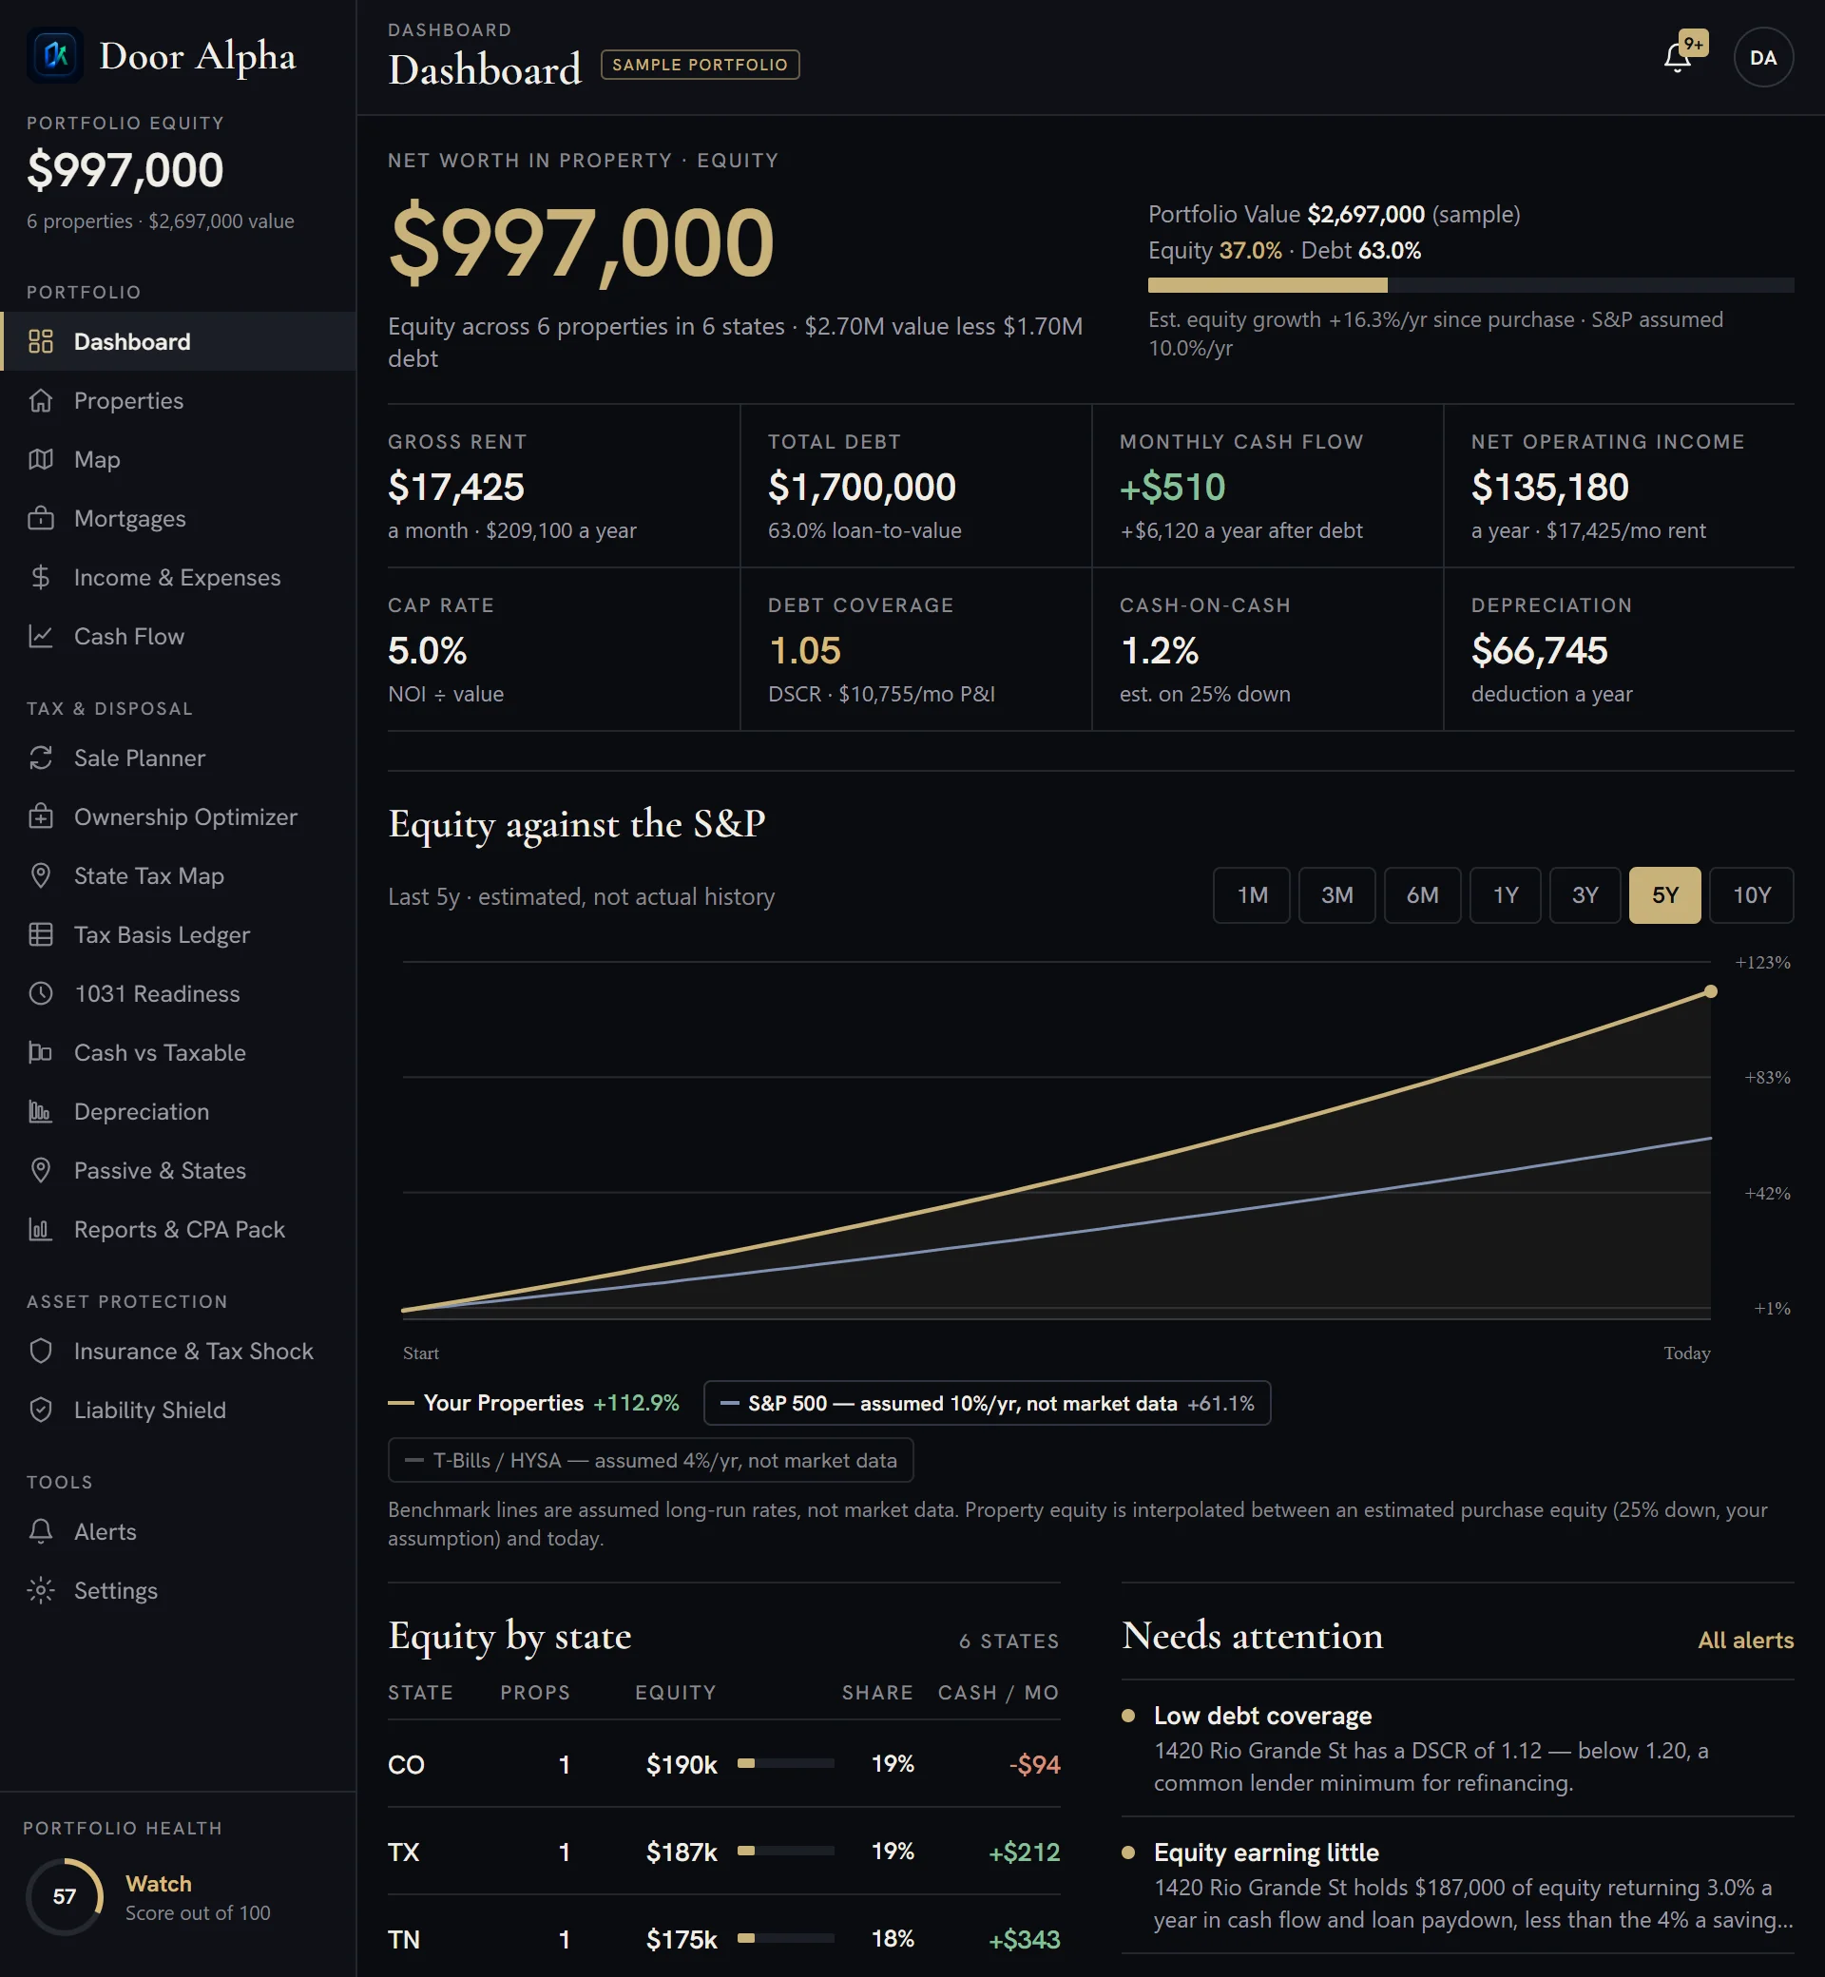Select the 5Y time range
This screenshot has height=1977, width=1825.
[x=1665, y=895]
